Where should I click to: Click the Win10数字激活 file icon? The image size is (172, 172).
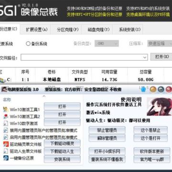[6, 123]
